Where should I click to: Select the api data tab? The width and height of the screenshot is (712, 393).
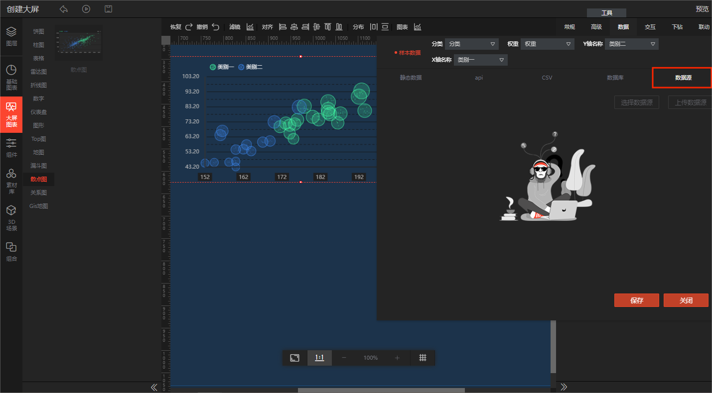click(479, 78)
